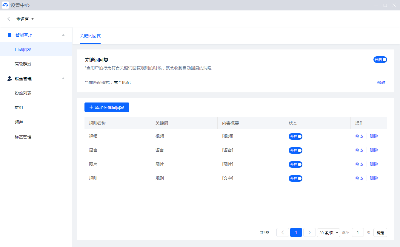
Task: Toggle the main 关键词回复 switch
Action: click(x=380, y=60)
